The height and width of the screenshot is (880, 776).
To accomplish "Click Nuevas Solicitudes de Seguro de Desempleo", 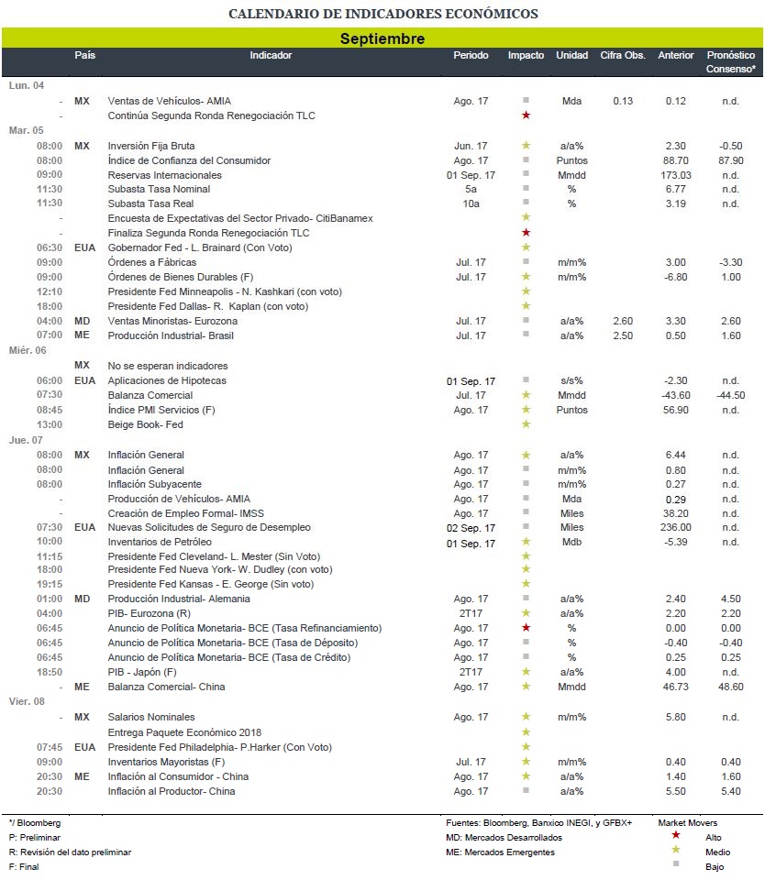I will (209, 528).
